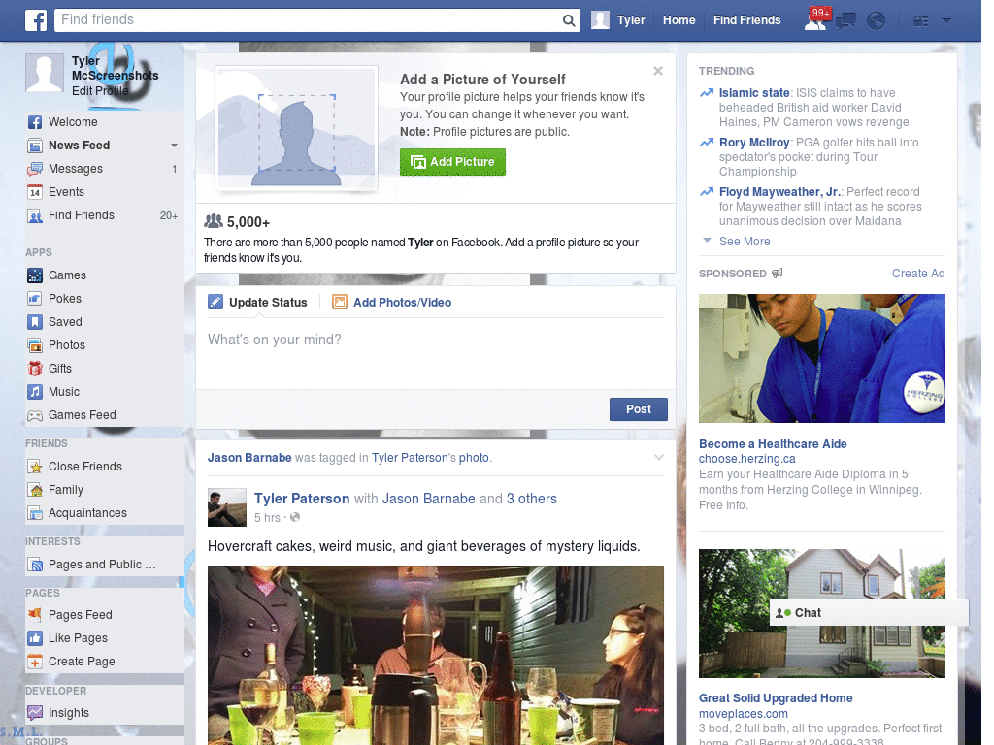The image size is (994, 745).
Task: Click the Gifts app icon
Action: point(35,369)
